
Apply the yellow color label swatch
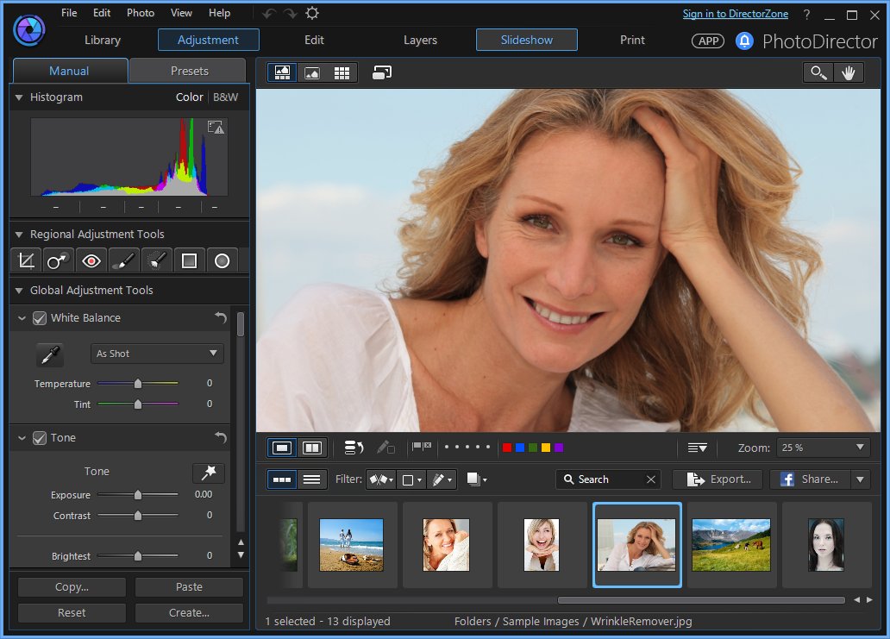coord(545,448)
